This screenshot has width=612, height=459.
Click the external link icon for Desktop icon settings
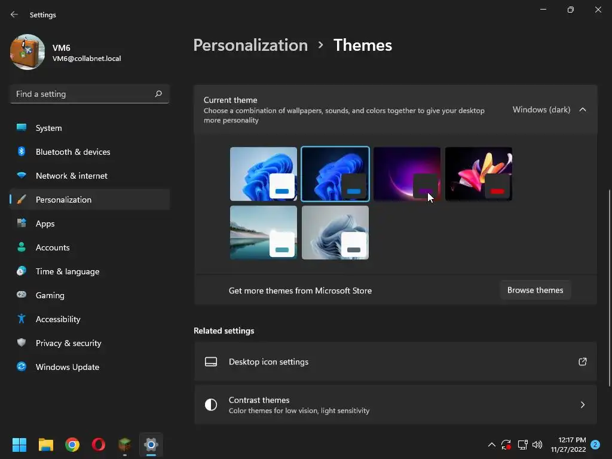pos(582,362)
